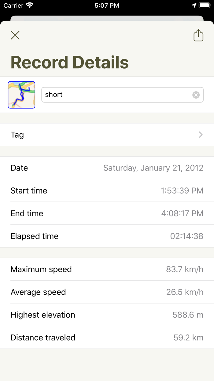Select the Highest elevation row
This screenshot has width=214, height=381.
pos(107,315)
